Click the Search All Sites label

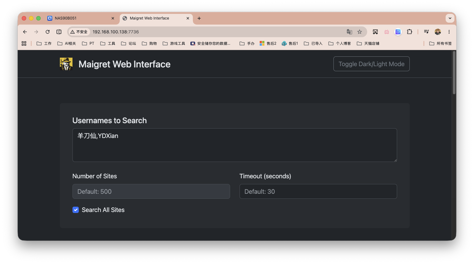(x=103, y=210)
